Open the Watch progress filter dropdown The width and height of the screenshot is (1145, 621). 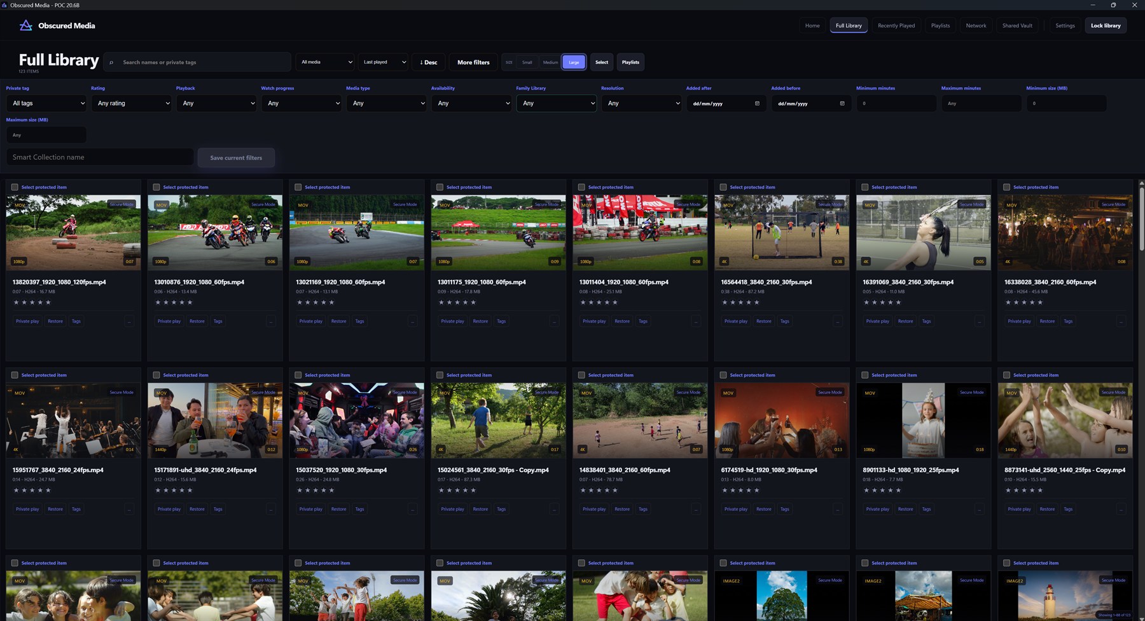point(302,103)
